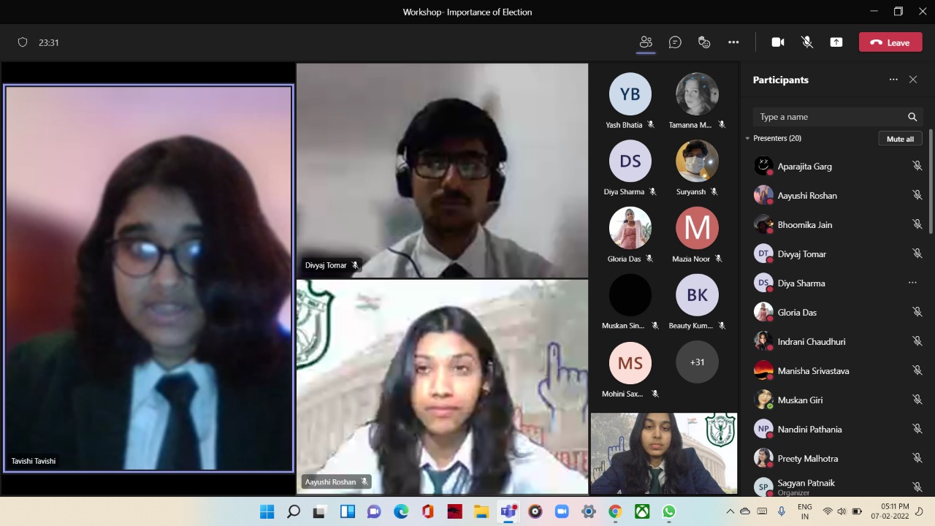Viewport: 935px width, 526px height.
Task: Open more options for Diya Sharma
Action: click(x=912, y=283)
